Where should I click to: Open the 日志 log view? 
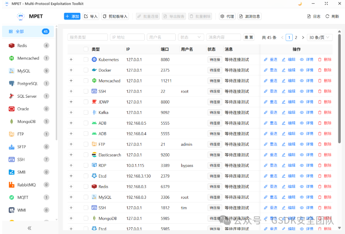(x=314, y=16)
